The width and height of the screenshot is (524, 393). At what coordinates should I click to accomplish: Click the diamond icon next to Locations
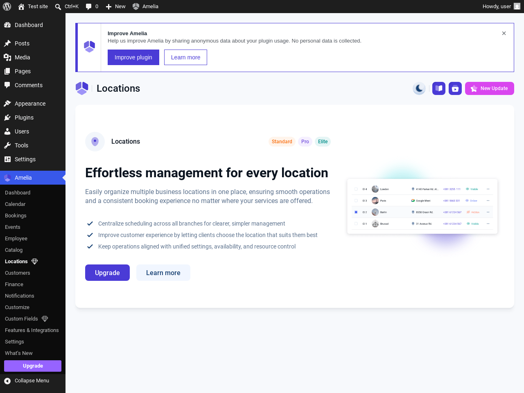click(35, 262)
